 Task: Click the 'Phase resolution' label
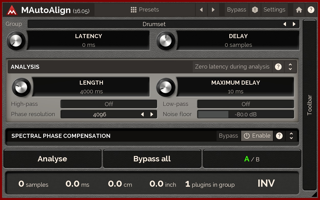coord(33,114)
